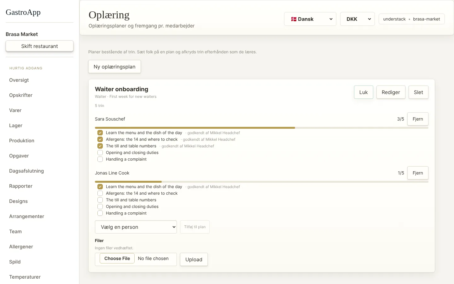Image resolution: width=454 pixels, height=284 pixels.
Task: Expand the 'Vælg en person' dropdown
Action: (x=136, y=227)
